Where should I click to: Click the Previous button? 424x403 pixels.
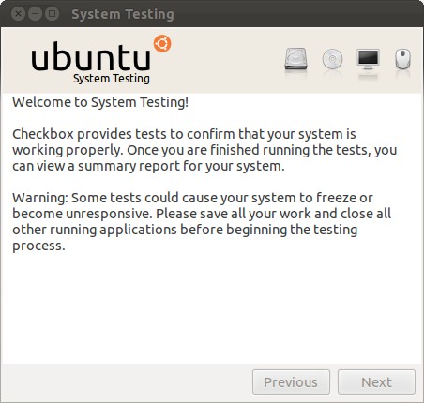[x=291, y=382]
